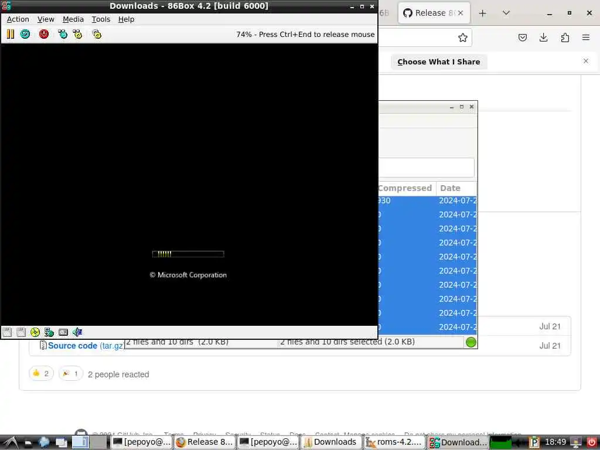The height and width of the screenshot is (450, 600).
Task: Pause the 86Box emulation
Action: click(11, 34)
